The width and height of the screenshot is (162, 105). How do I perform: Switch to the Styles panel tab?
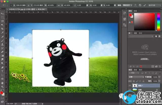tap(140, 33)
